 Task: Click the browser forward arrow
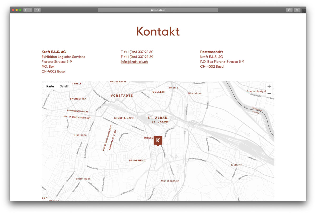(30, 10)
